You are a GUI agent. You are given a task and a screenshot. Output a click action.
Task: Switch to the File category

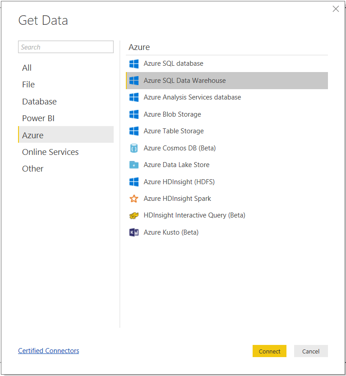(28, 84)
